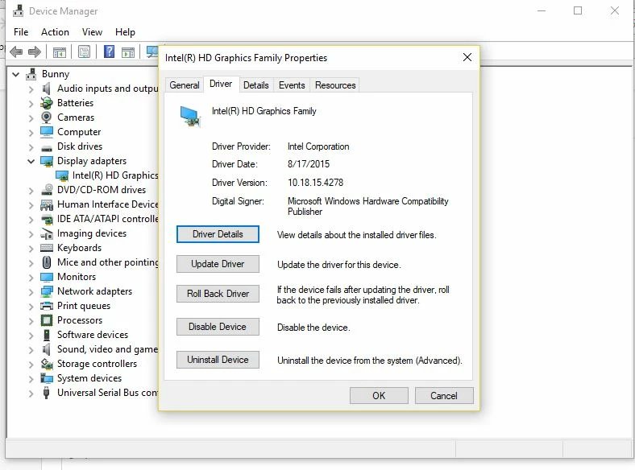Click the Disk drives category icon
The height and width of the screenshot is (470, 635).
click(47, 147)
